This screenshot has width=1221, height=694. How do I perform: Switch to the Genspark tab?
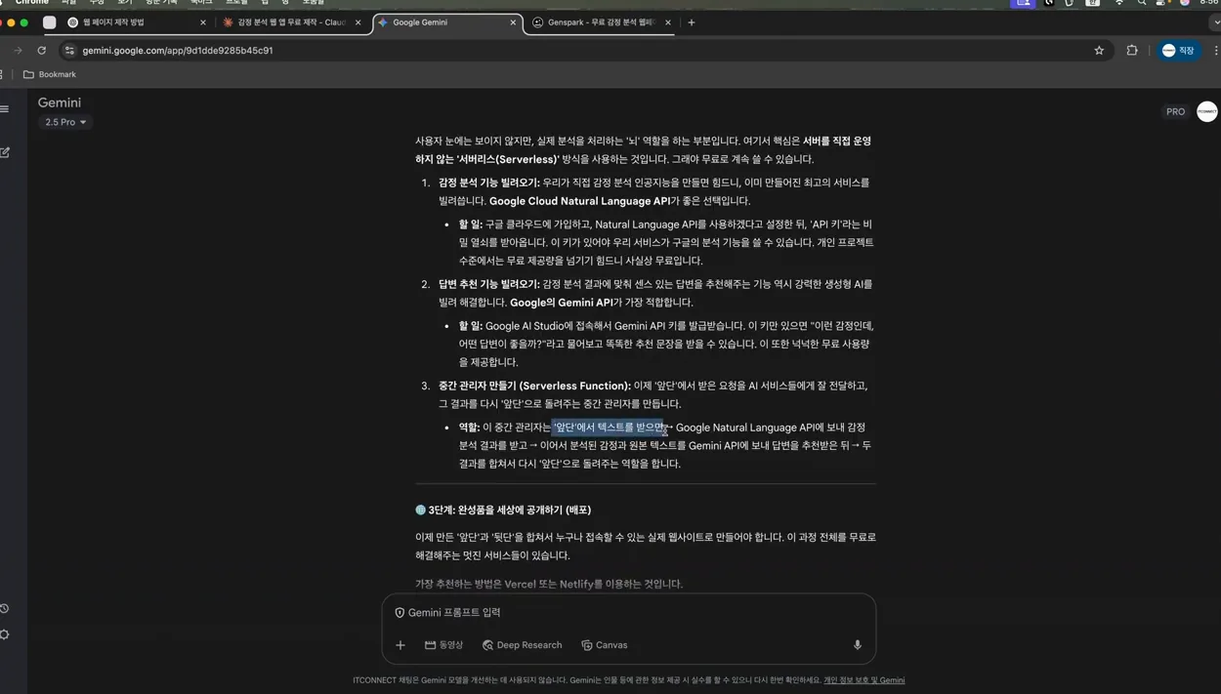click(602, 22)
